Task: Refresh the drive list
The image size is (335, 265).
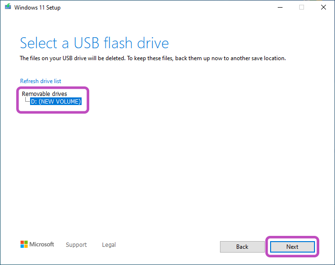Action: [41, 81]
